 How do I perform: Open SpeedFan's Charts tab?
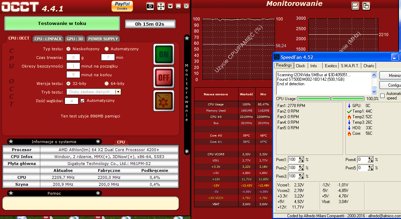tap(369, 66)
